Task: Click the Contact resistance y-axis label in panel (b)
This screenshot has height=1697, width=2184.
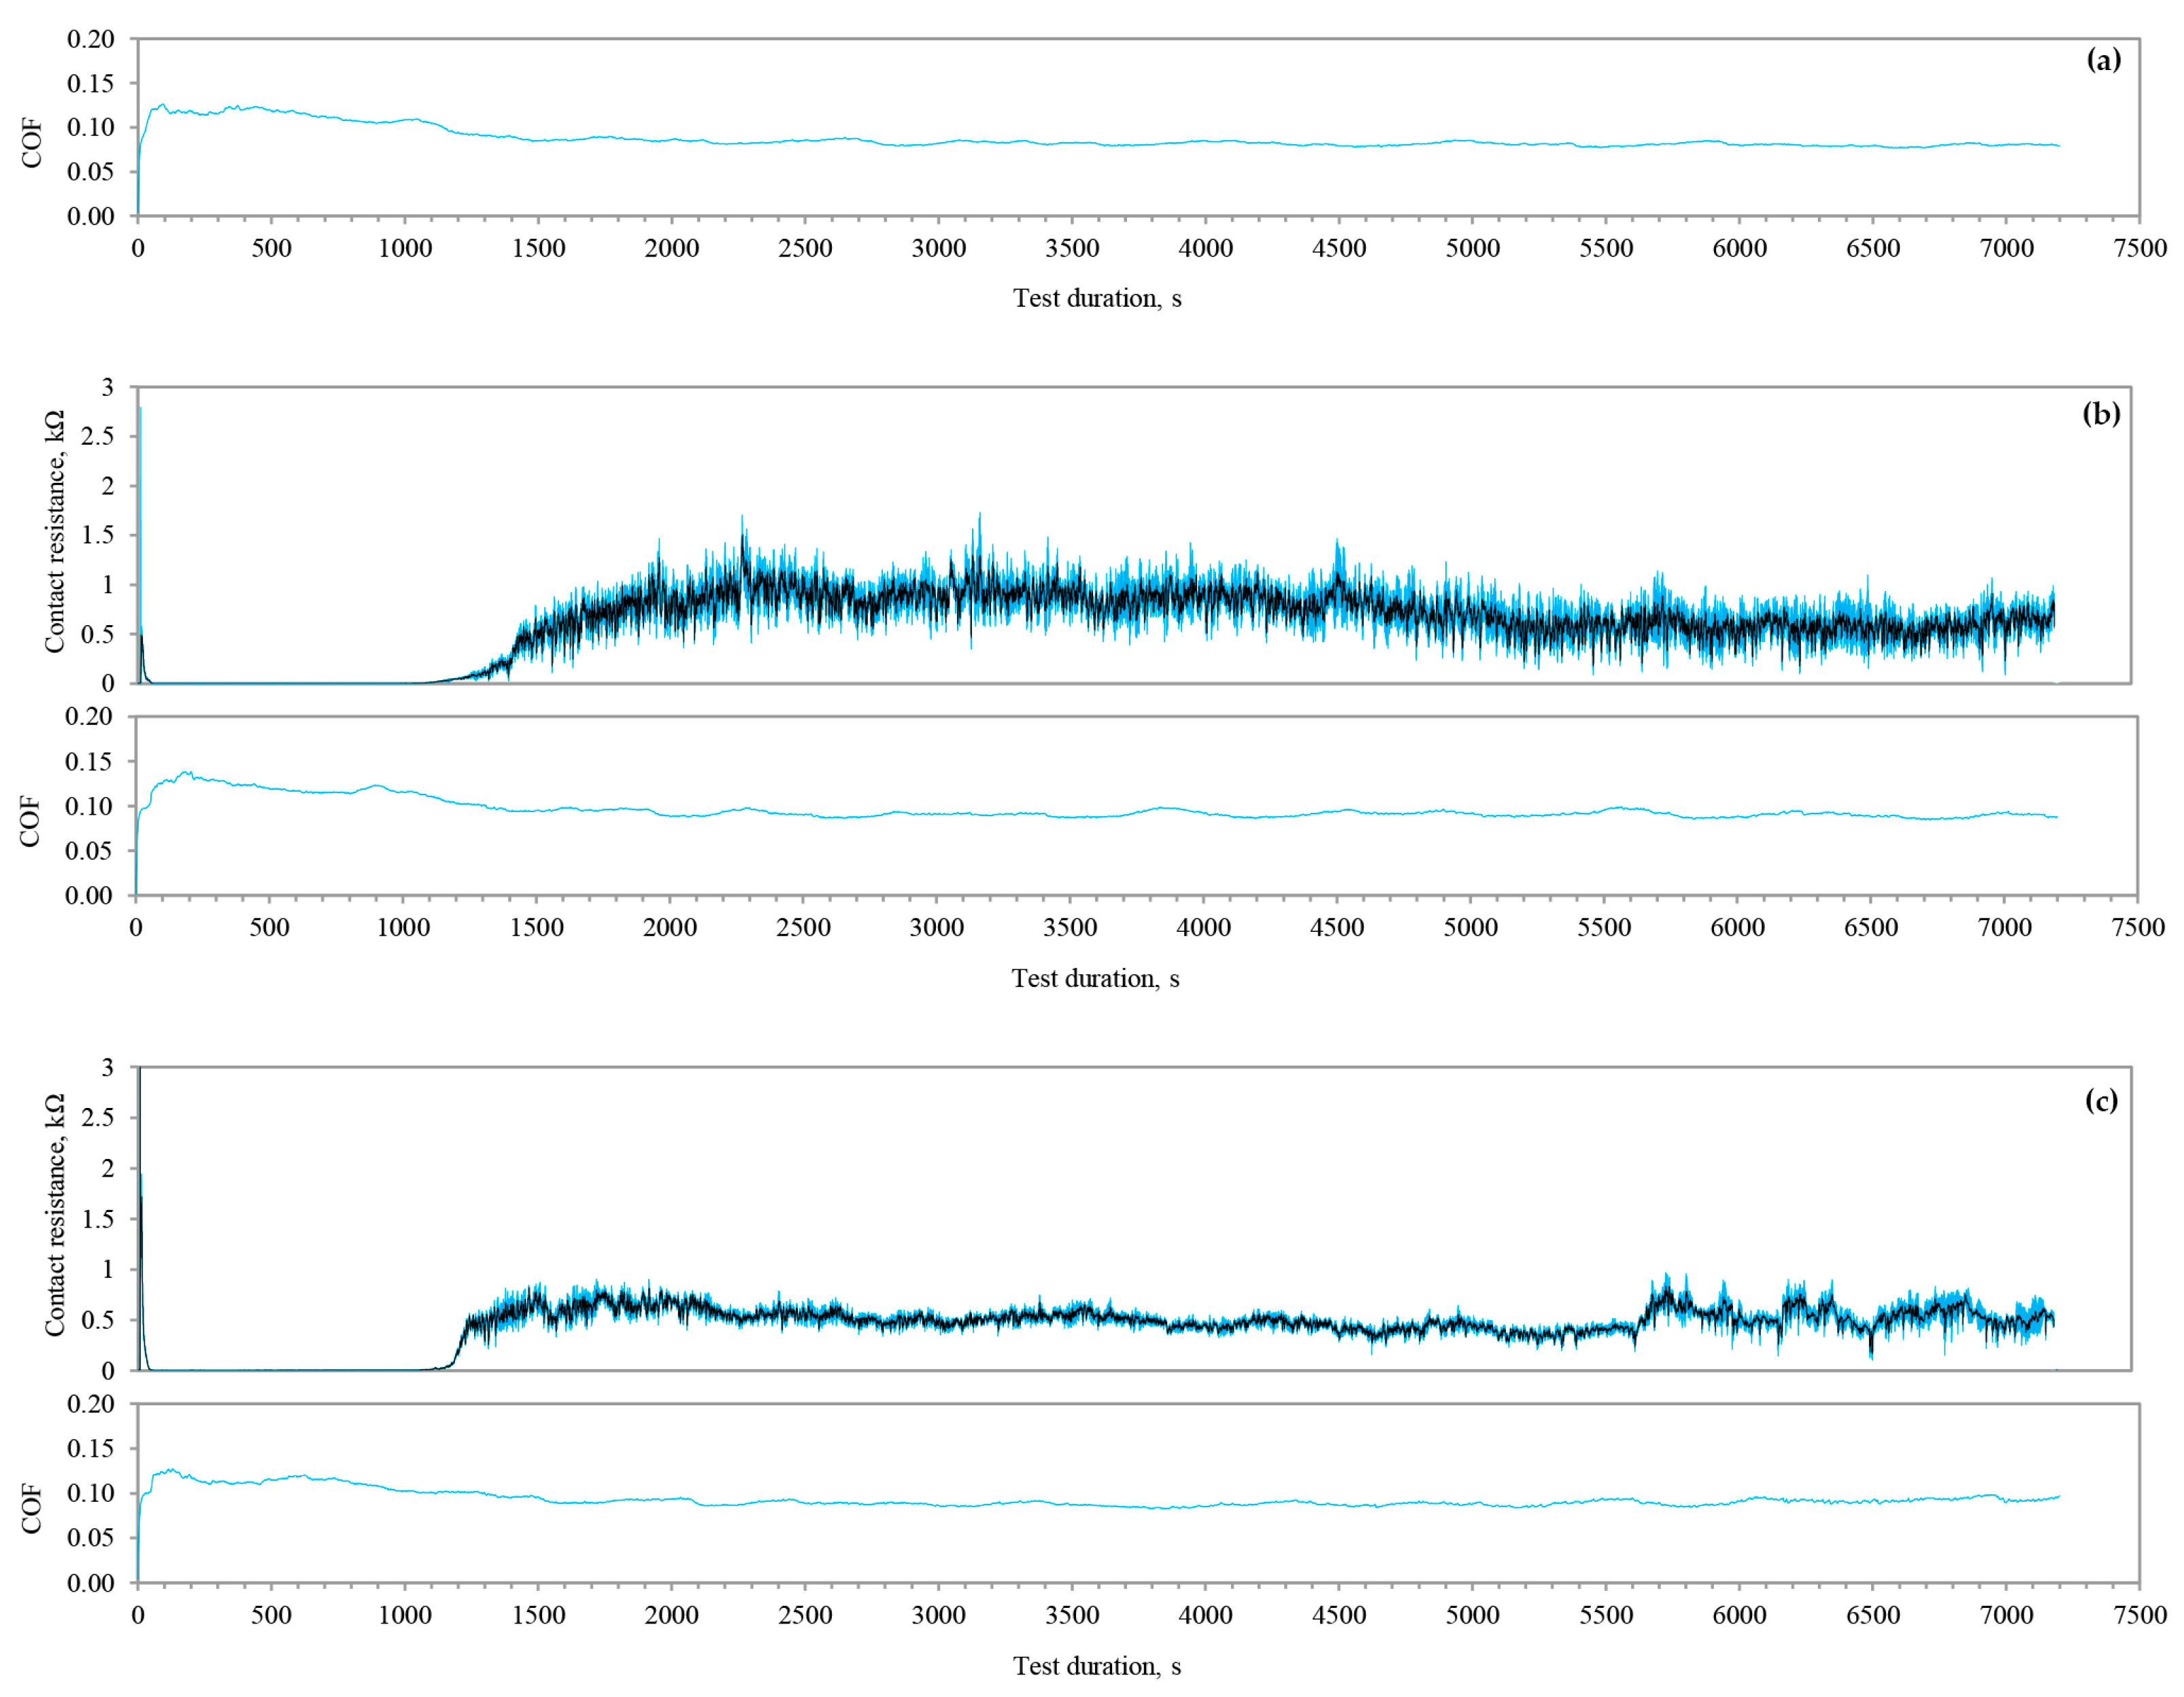Action: pyautogui.click(x=54, y=532)
